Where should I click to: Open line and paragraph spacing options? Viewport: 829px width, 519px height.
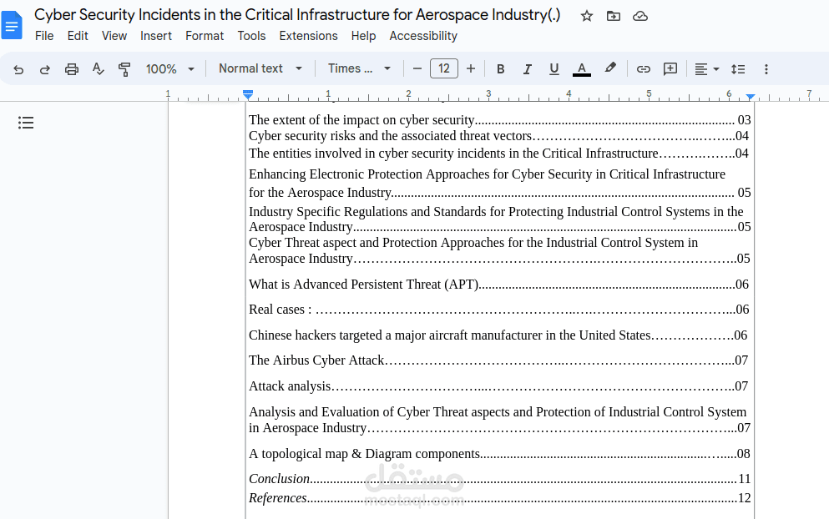(738, 69)
